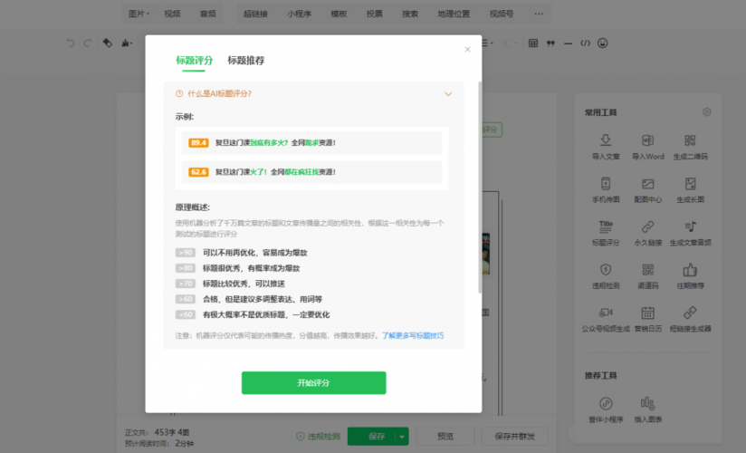Click the 违规检测 link in bottom bar
Screen dimensions: 746x453
click(x=318, y=437)
